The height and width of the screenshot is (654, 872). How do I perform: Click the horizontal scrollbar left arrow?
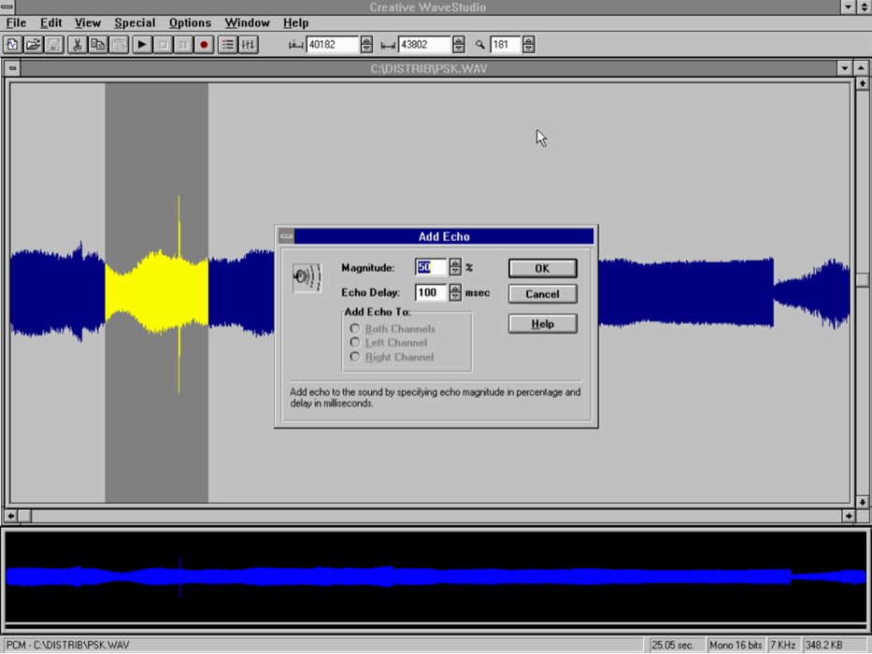click(x=10, y=516)
